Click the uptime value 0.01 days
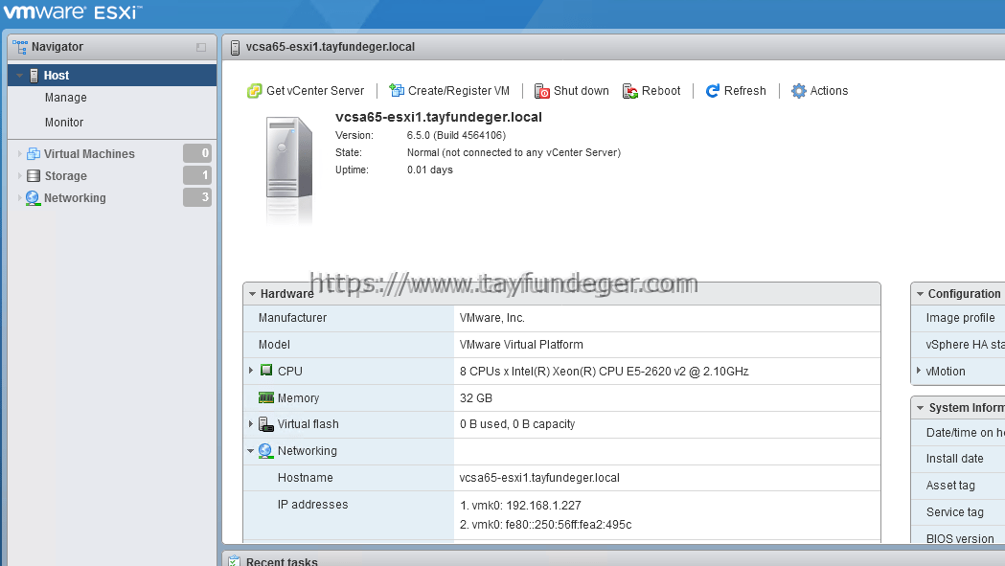1005x566 pixels. click(x=430, y=170)
